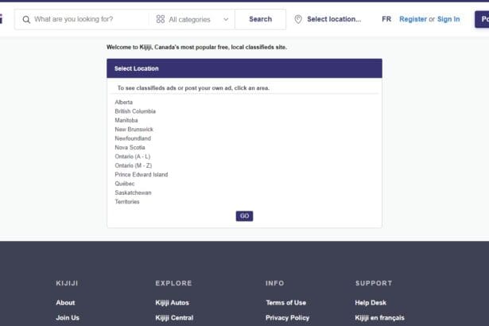Click the SUPPORT footer heading

click(374, 283)
